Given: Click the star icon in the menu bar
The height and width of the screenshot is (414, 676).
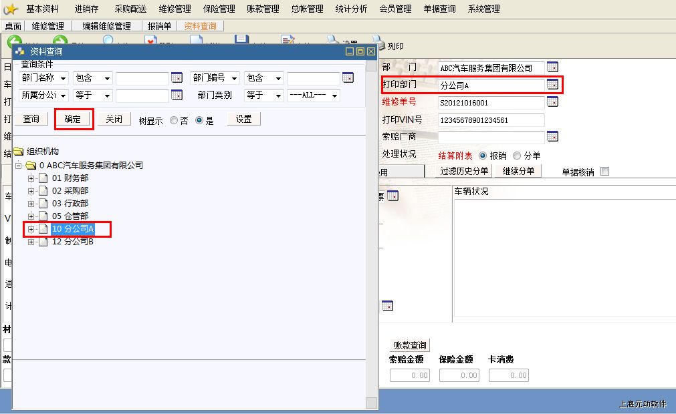Looking at the screenshot, I should click(x=10, y=9).
